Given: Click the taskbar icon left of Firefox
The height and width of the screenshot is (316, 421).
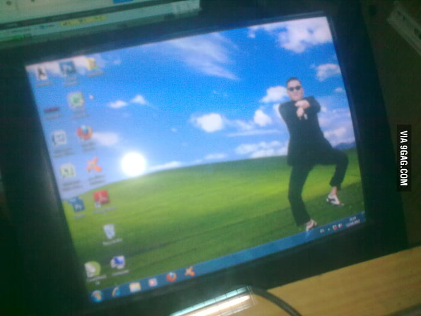Looking at the screenshot, I should tap(153, 282).
